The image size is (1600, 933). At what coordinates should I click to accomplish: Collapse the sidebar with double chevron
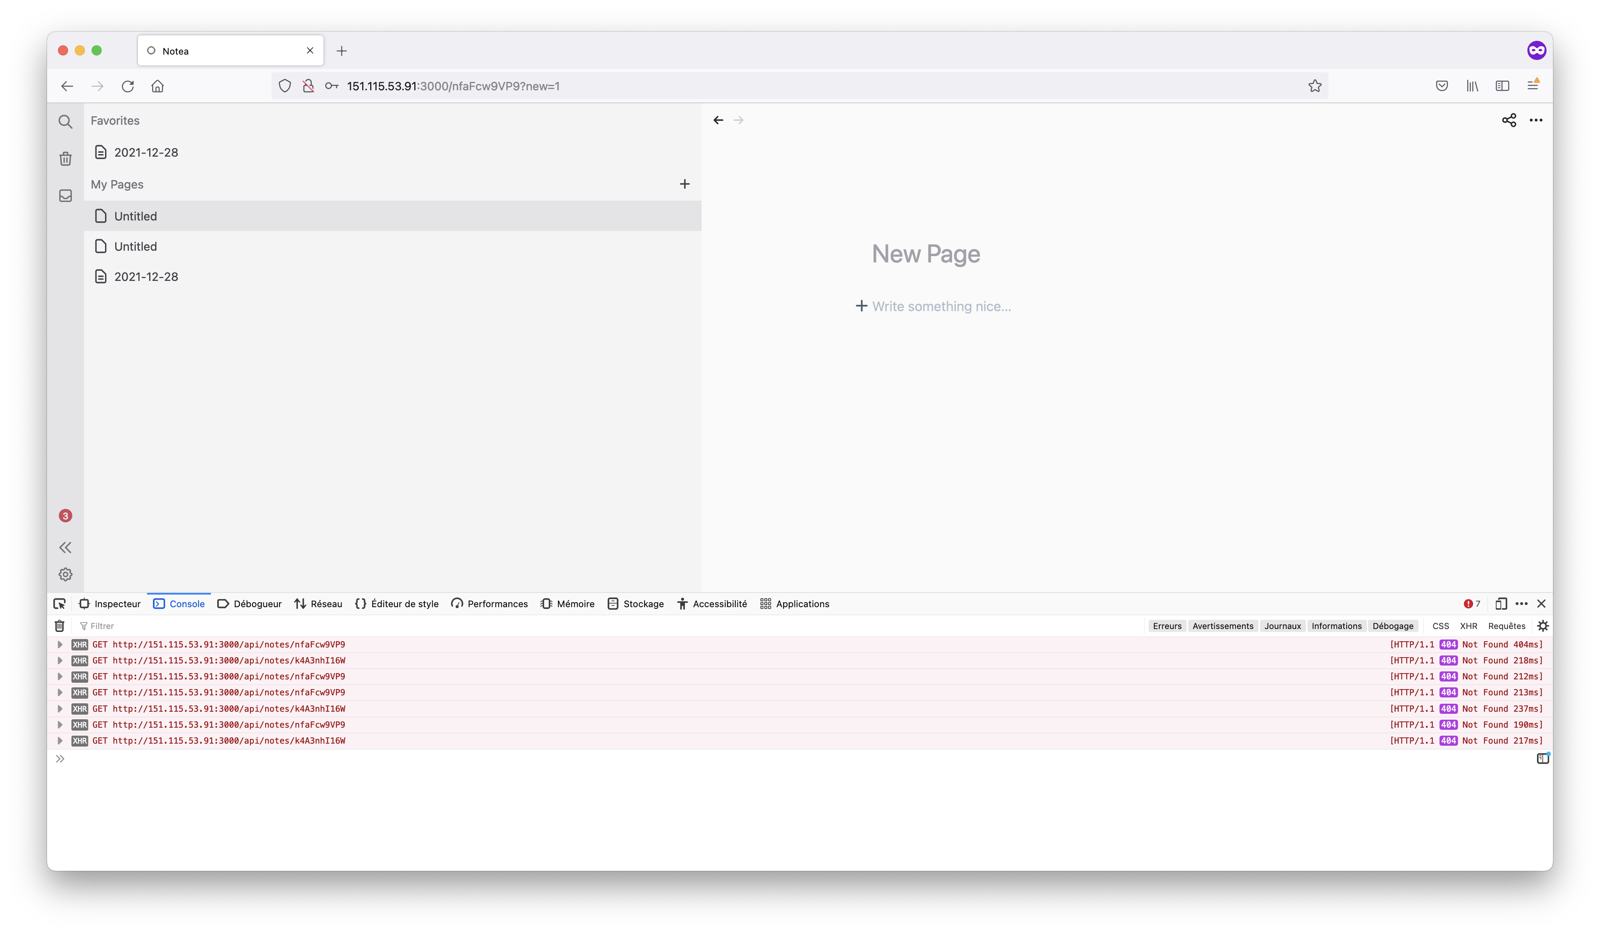click(66, 547)
